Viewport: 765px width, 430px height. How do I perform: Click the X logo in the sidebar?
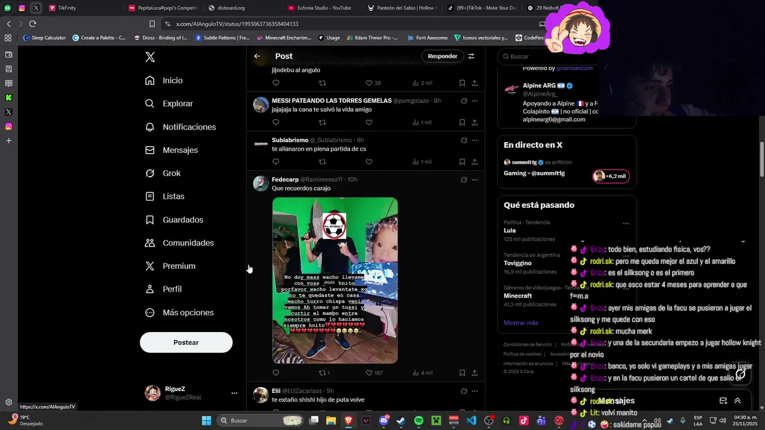tap(150, 57)
